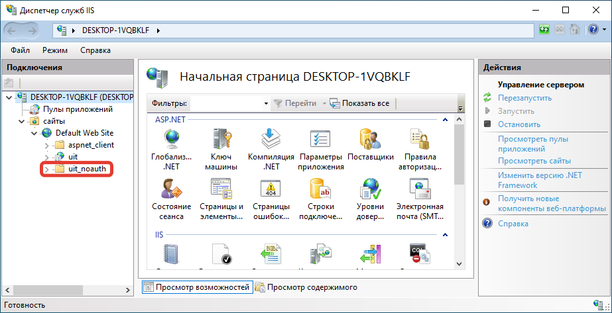Click the connection icon in Подключения toolbar
Screen dimensions: 612x313
tap(9, 83)
